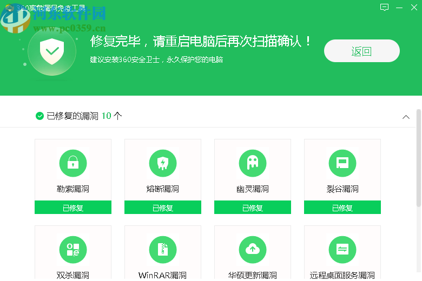Click the 熔断漏洞 label text
The image size is (422, 281).
point(162,189)
